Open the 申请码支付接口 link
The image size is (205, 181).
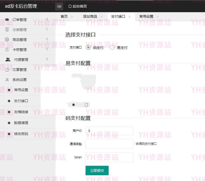[x=146, y=144]
